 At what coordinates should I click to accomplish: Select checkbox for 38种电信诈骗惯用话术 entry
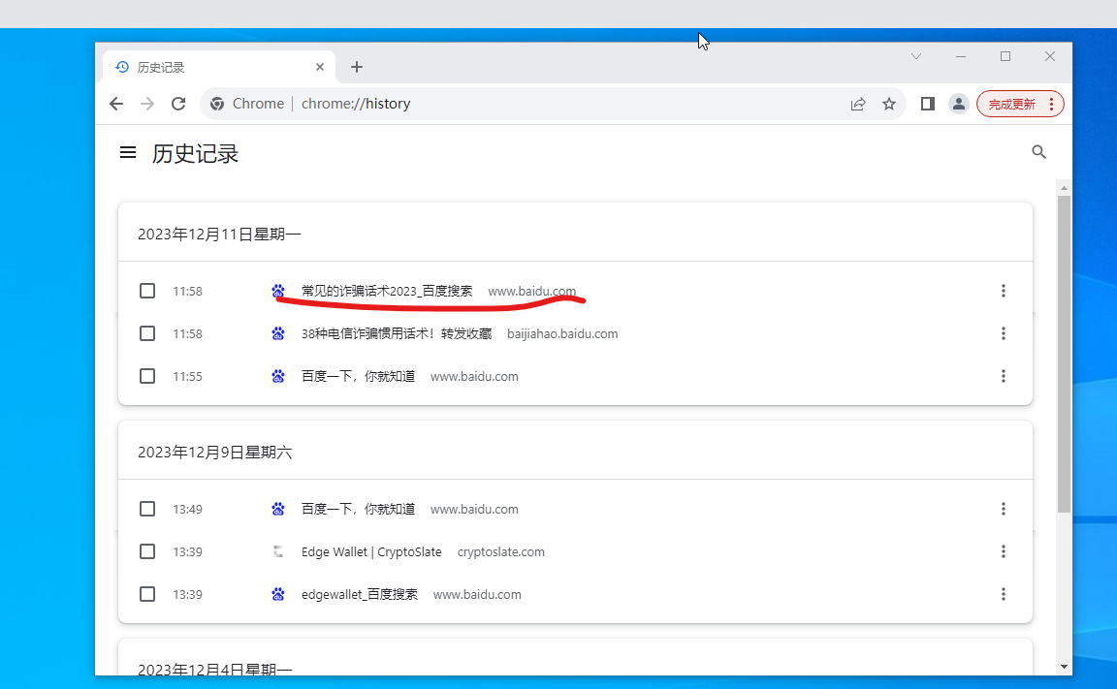click(147, 333)
